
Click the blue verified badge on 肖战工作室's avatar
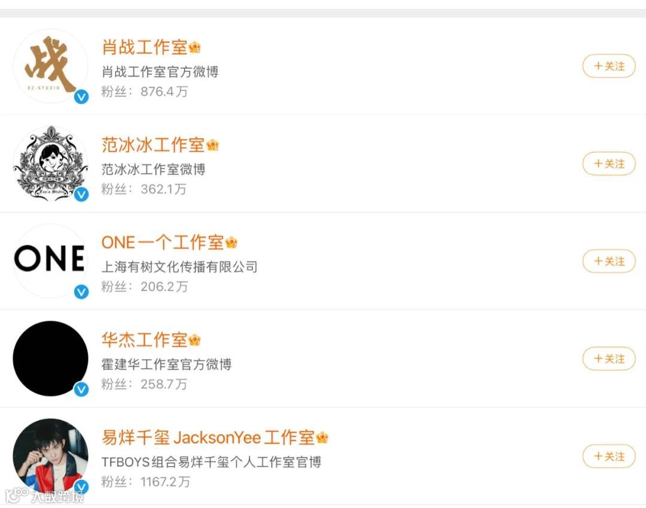(x=81, y=97)
